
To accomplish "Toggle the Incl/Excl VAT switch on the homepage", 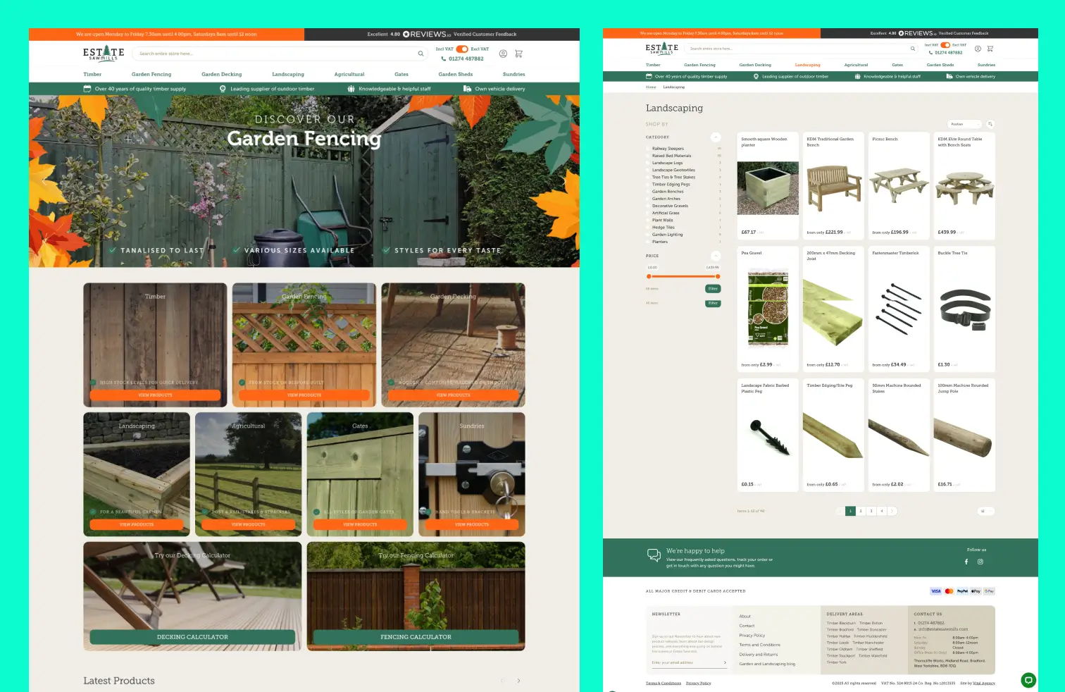I will pyautogui.click(x=462, y=49).
